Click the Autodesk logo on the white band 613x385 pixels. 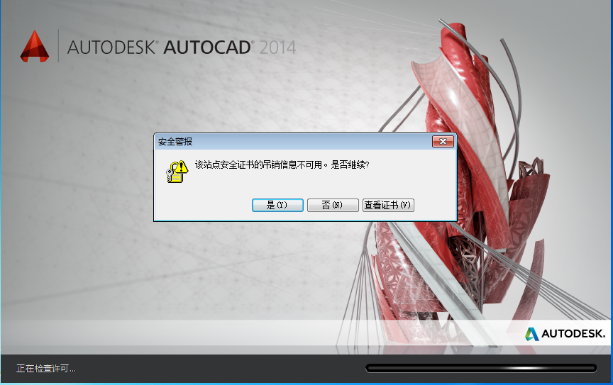pos(565,333)
